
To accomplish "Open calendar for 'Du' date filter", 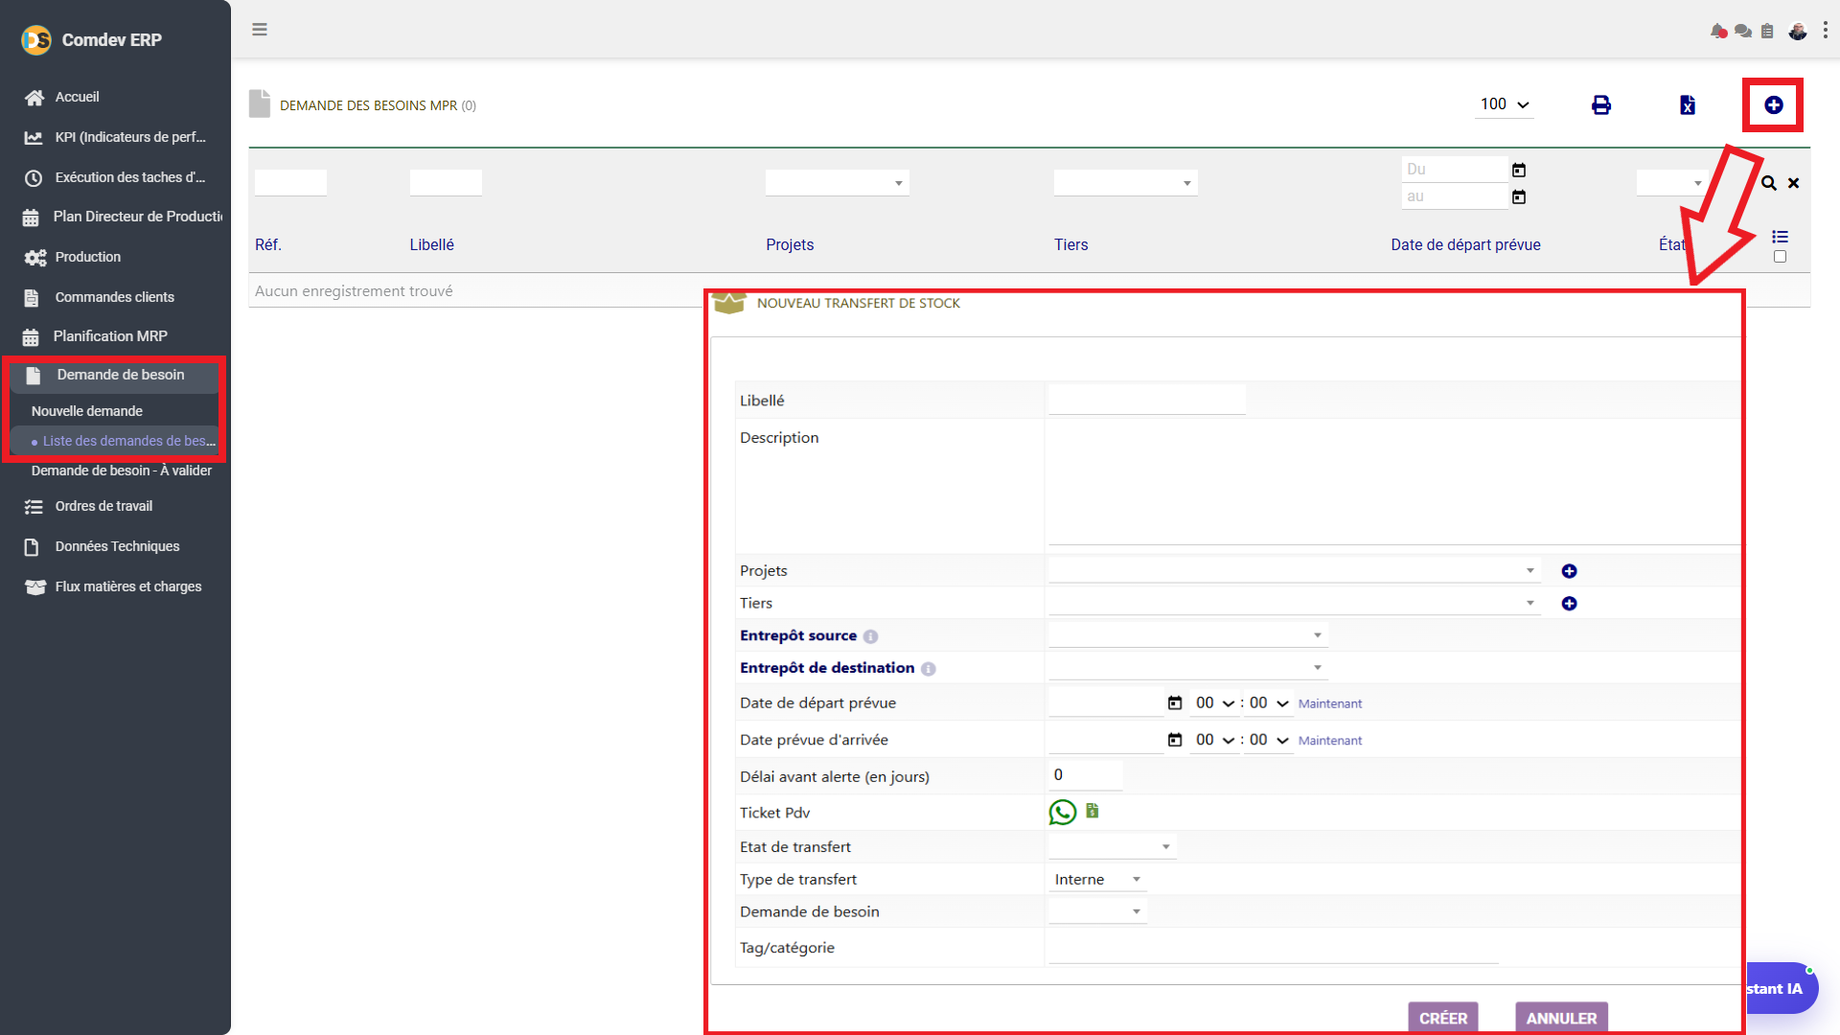I will click(1519, 170).
